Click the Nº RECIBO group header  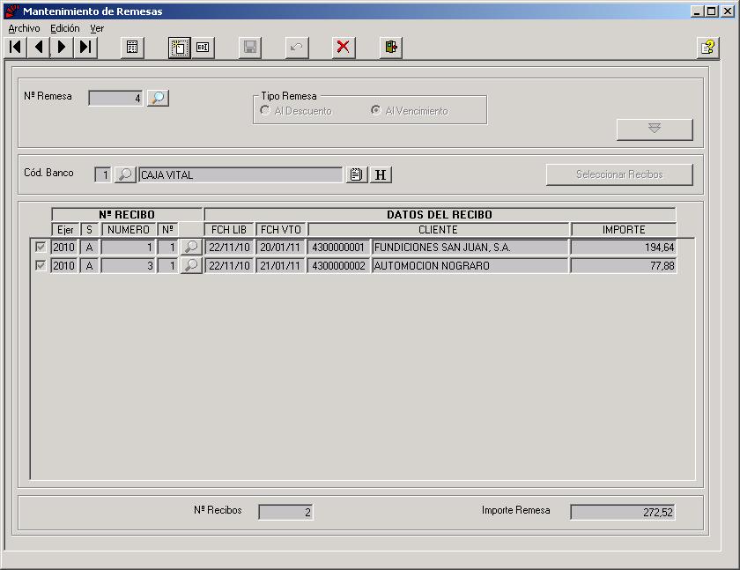click(127, 215)
